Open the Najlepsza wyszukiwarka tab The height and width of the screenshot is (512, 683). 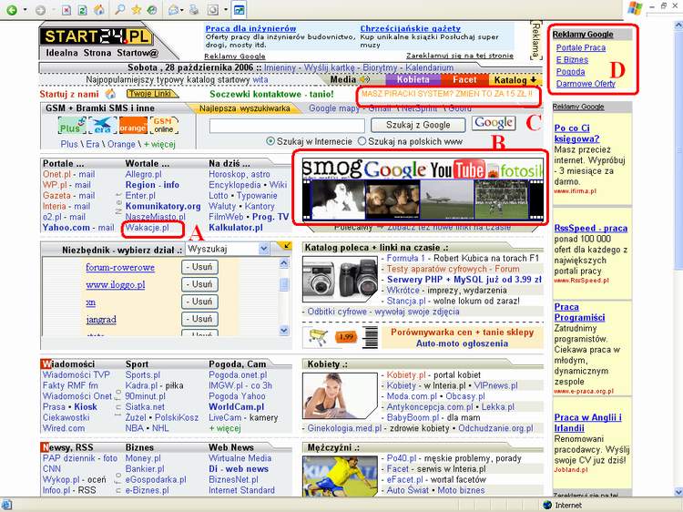coord(245,108)
